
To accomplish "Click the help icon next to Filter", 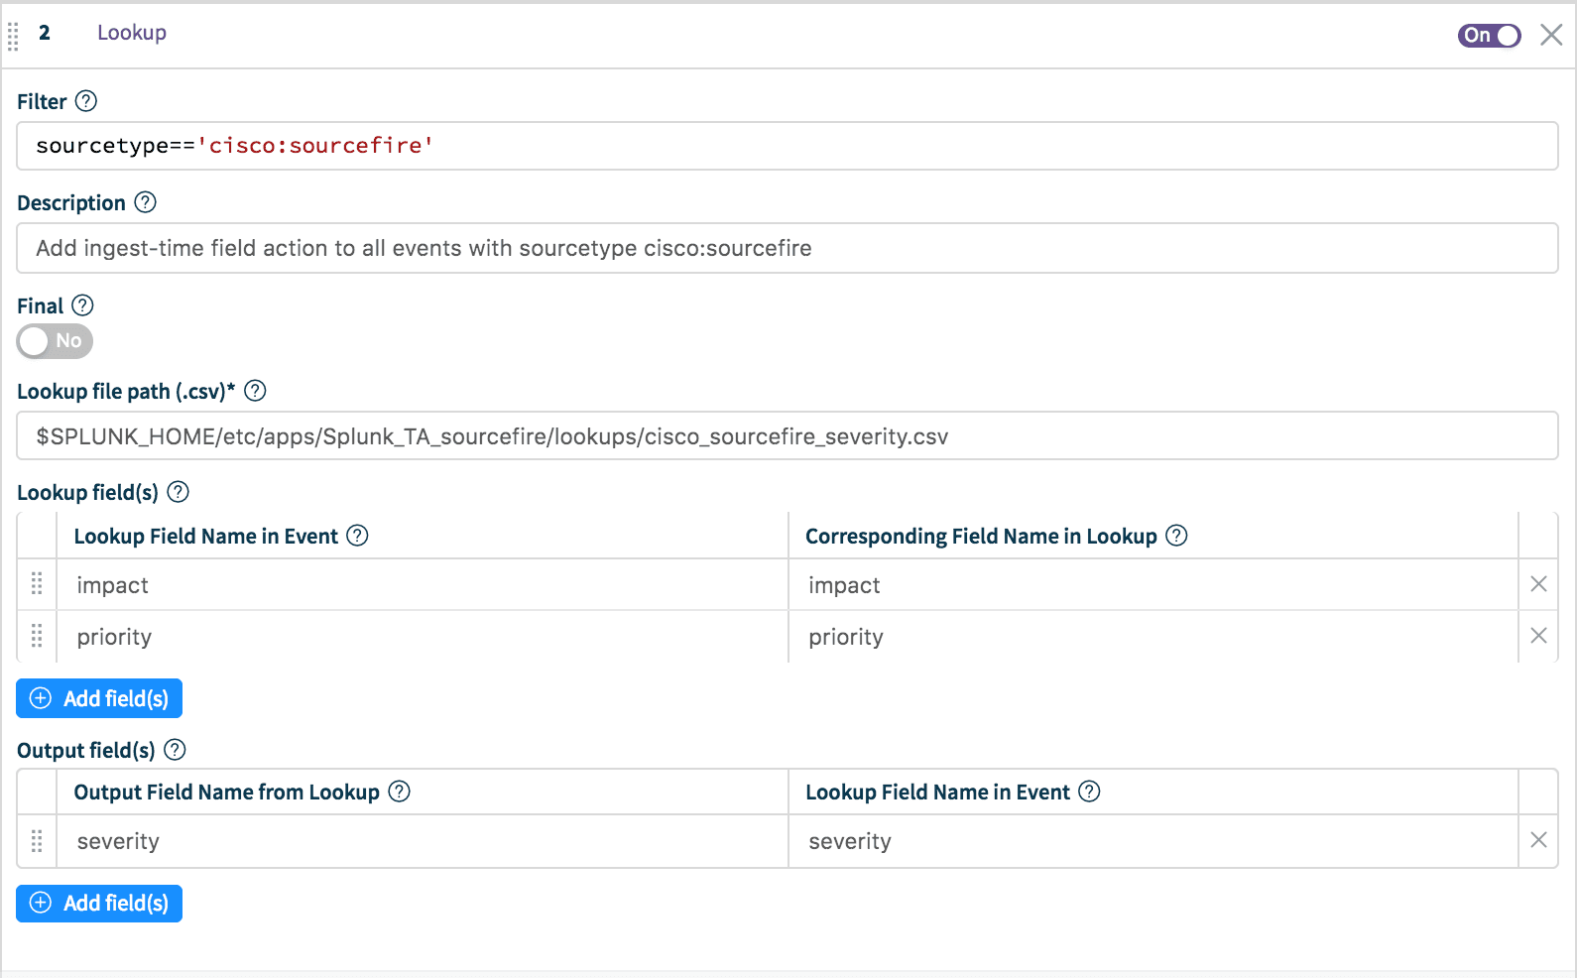I will point(86,101).
